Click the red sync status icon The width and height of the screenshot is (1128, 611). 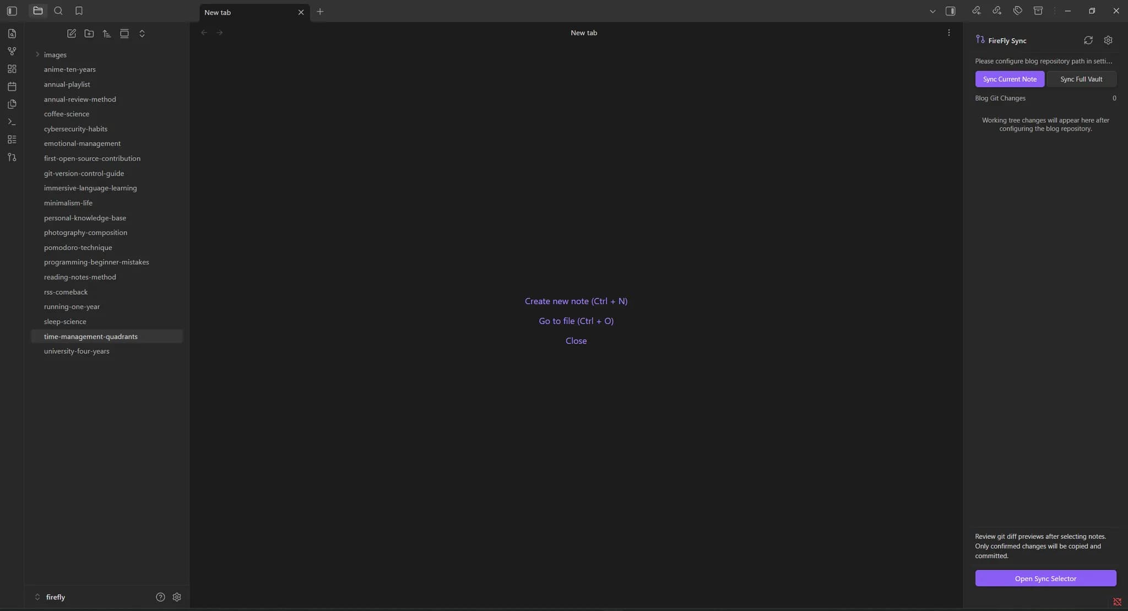[x=1117, y=602]
